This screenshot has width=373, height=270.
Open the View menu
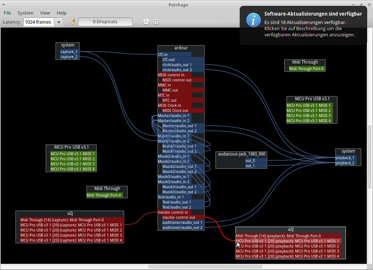click(x=45, y=13)
